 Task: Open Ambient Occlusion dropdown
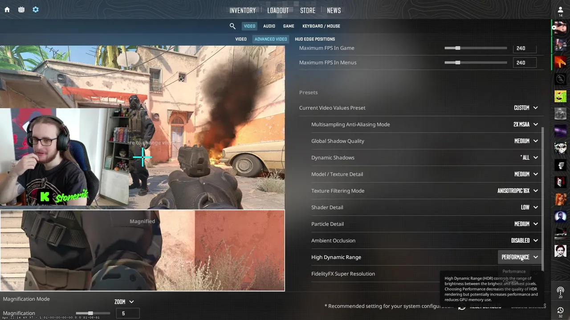[525, 240]
